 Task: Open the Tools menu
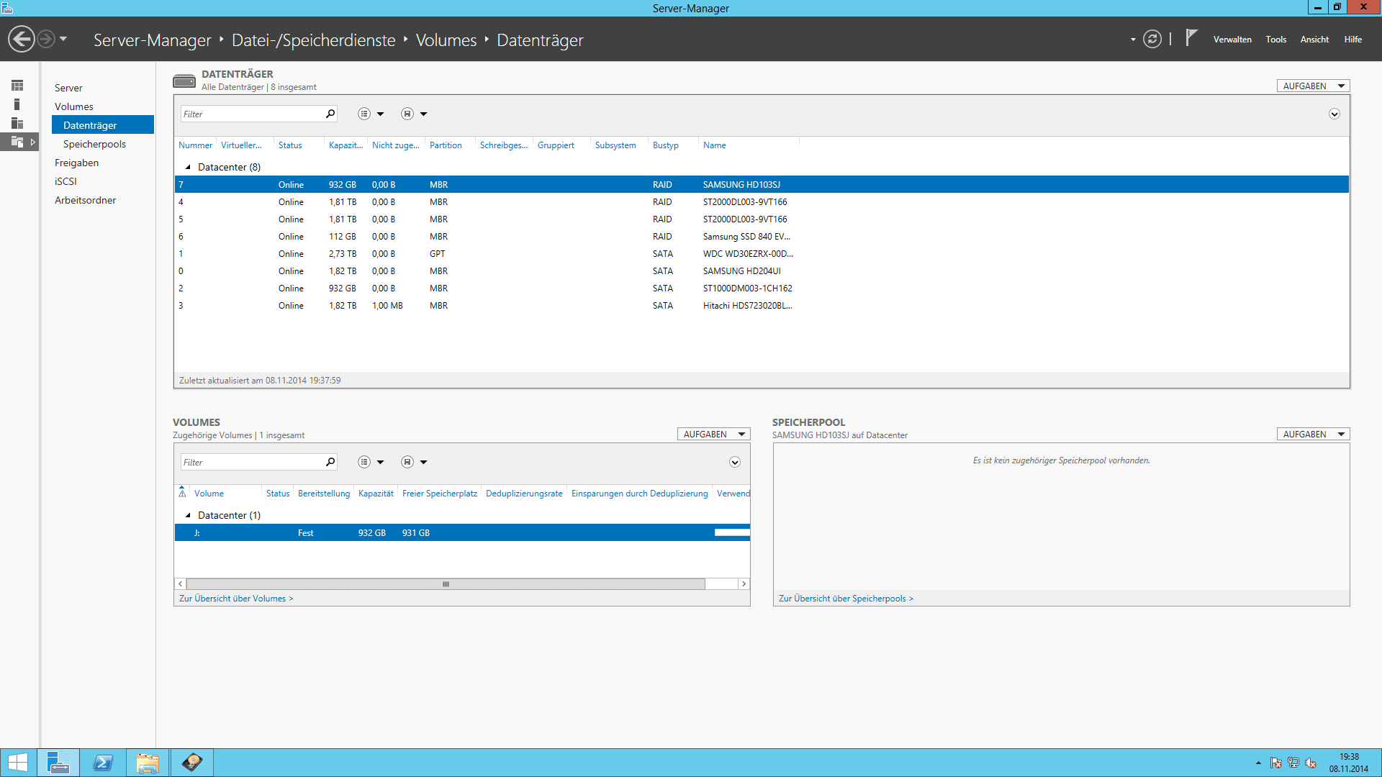coord(1275,40)
